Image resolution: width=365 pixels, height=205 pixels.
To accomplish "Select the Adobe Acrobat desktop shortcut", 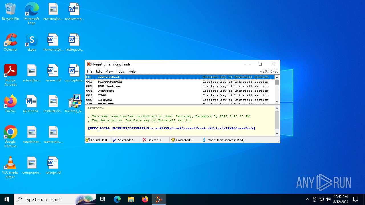I will pos(11,75).
